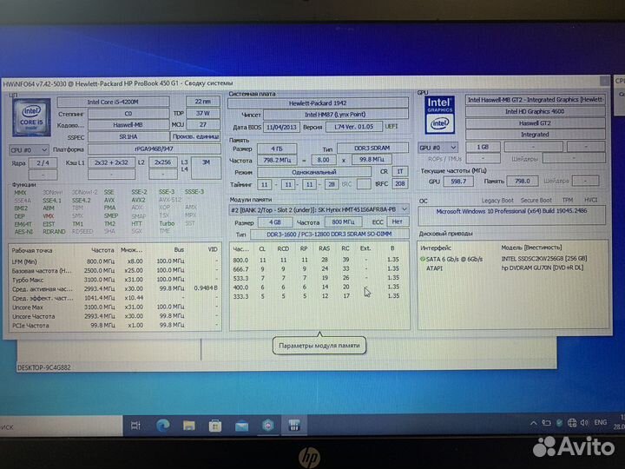
Task: Click the 'INTEL SSDSC2KW256G8' drive entry
Action: [544, 259]
